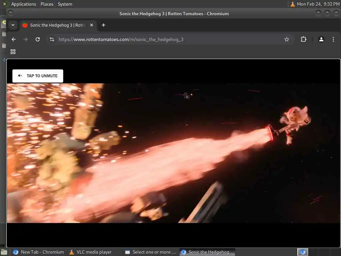Select the Sonic the Hedgehog 3 tab
The height and width of the screenshot is (256, 341).
click(58, 25)
